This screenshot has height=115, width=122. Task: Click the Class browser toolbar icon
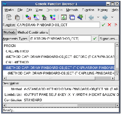coord(53,17)
